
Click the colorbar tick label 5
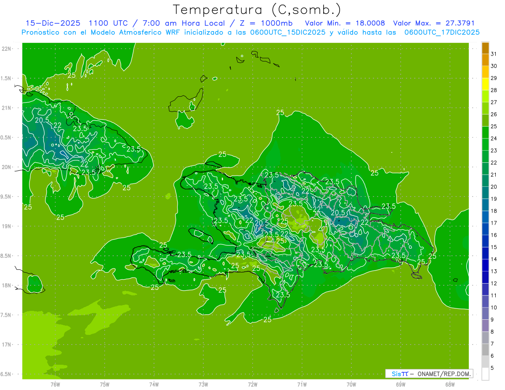[x=492, y=368]
